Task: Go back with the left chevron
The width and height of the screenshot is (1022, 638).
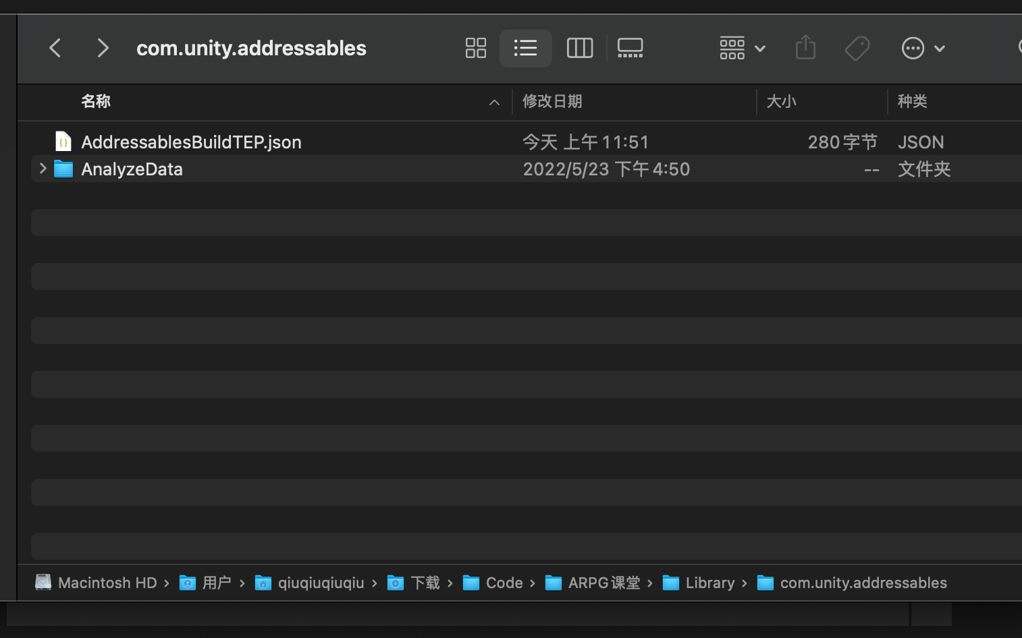Action: (x=55, y=49)
